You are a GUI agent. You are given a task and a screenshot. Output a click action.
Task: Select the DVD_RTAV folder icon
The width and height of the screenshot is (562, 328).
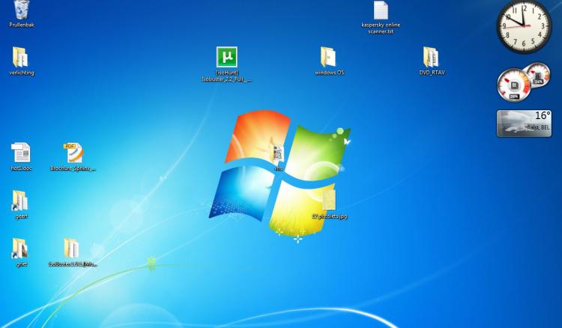pos(431,58)
